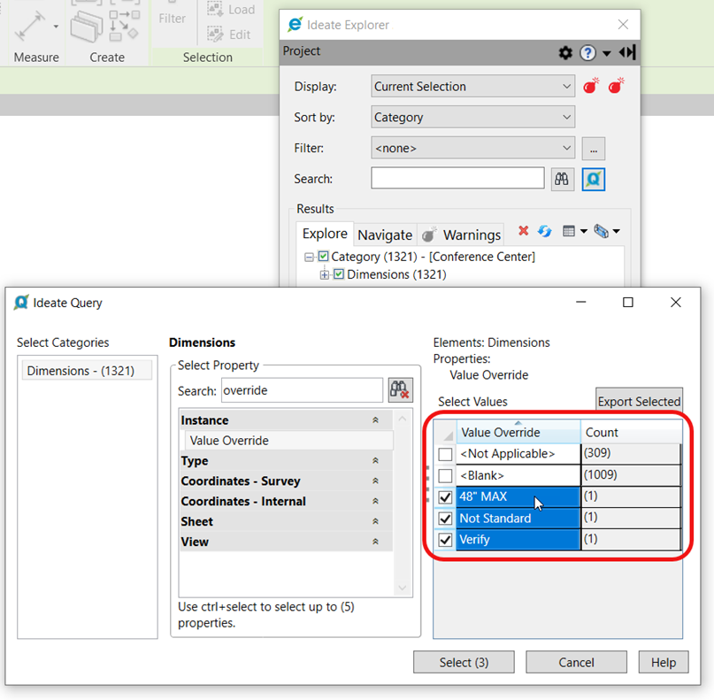
Task: Toggle the Dimensions (1321) tree checkbox
Action: click(339, 274)
